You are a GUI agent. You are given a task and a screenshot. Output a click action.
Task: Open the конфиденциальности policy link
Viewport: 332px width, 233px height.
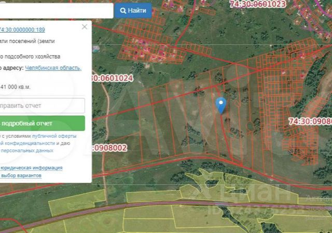33,143
